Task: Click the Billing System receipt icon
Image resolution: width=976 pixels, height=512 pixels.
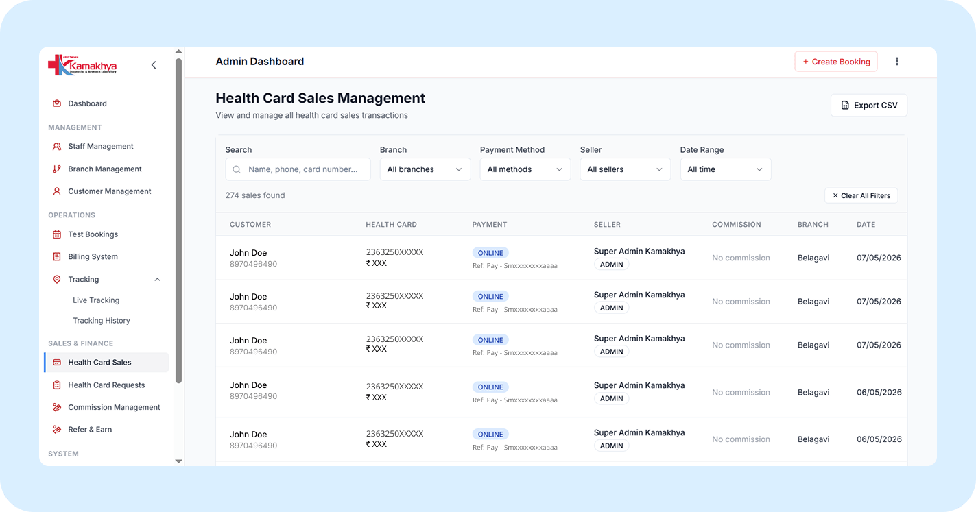Action: click(57, 257)
